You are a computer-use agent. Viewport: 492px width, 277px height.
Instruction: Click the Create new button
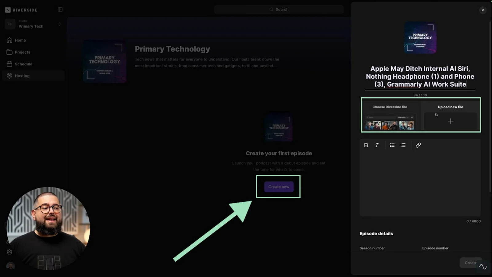coord(279,187)
